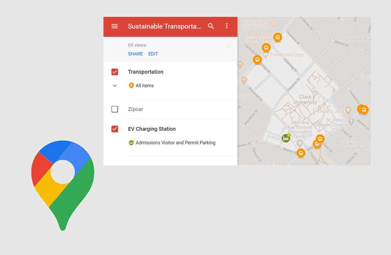The image size is (391, 255).
Task: Click bus marker on Fairfield St
Action: (x=257, y=60)
